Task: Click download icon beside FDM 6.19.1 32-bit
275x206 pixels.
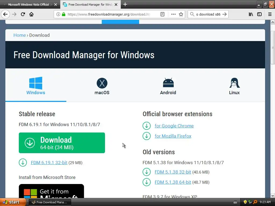Action: click(23, 163)
